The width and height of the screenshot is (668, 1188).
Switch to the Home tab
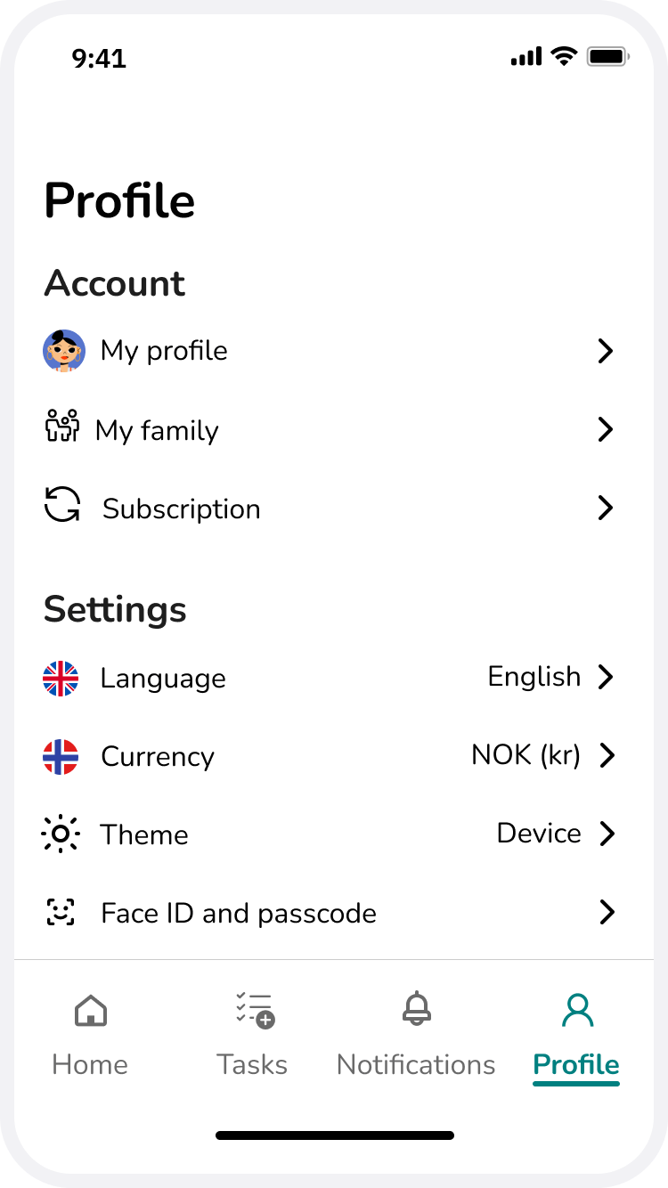point(90,1033)
